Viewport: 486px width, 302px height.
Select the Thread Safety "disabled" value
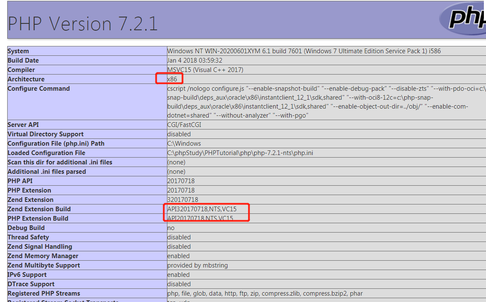[x=179, y=237]
